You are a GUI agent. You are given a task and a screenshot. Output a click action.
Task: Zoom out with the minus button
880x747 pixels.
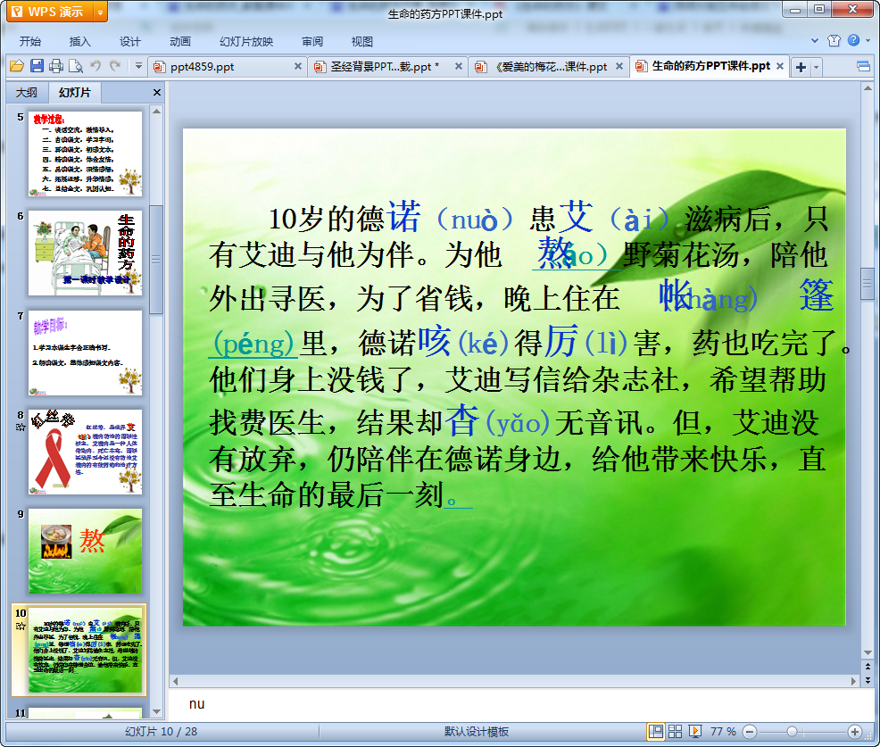tap(750, 731)
